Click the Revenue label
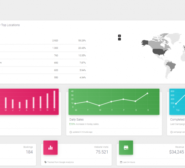The image size is (185, 168). click(180, 147)
